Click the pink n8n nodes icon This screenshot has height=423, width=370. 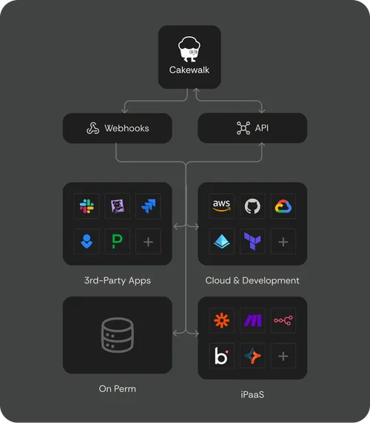[283, 320]
